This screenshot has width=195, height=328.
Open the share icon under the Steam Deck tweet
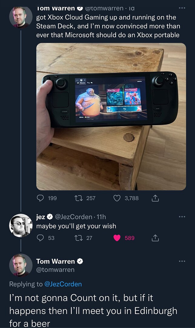[x=155, y=198]
